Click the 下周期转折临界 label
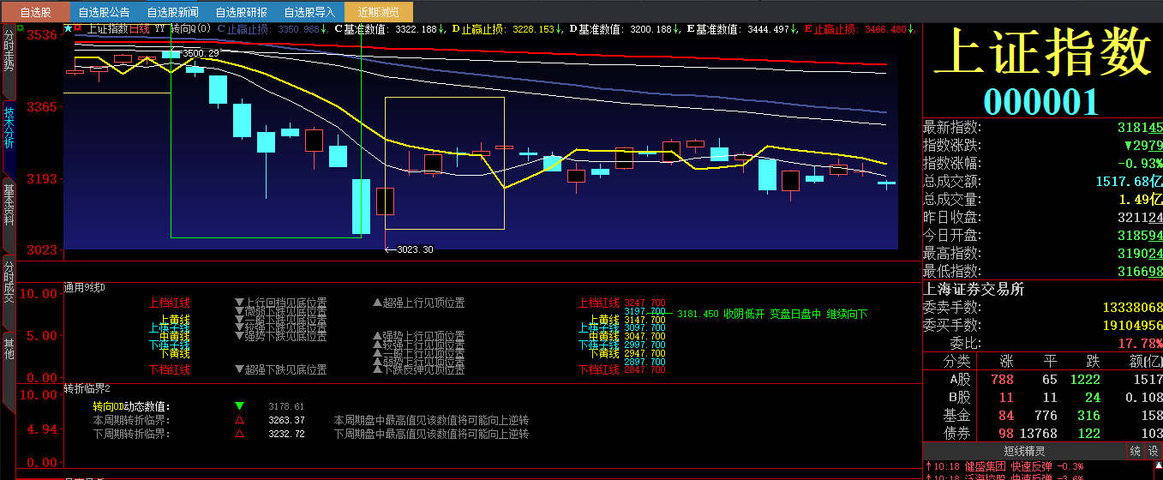This screenshot has width=1163, height=480. [x=131, y=434]
